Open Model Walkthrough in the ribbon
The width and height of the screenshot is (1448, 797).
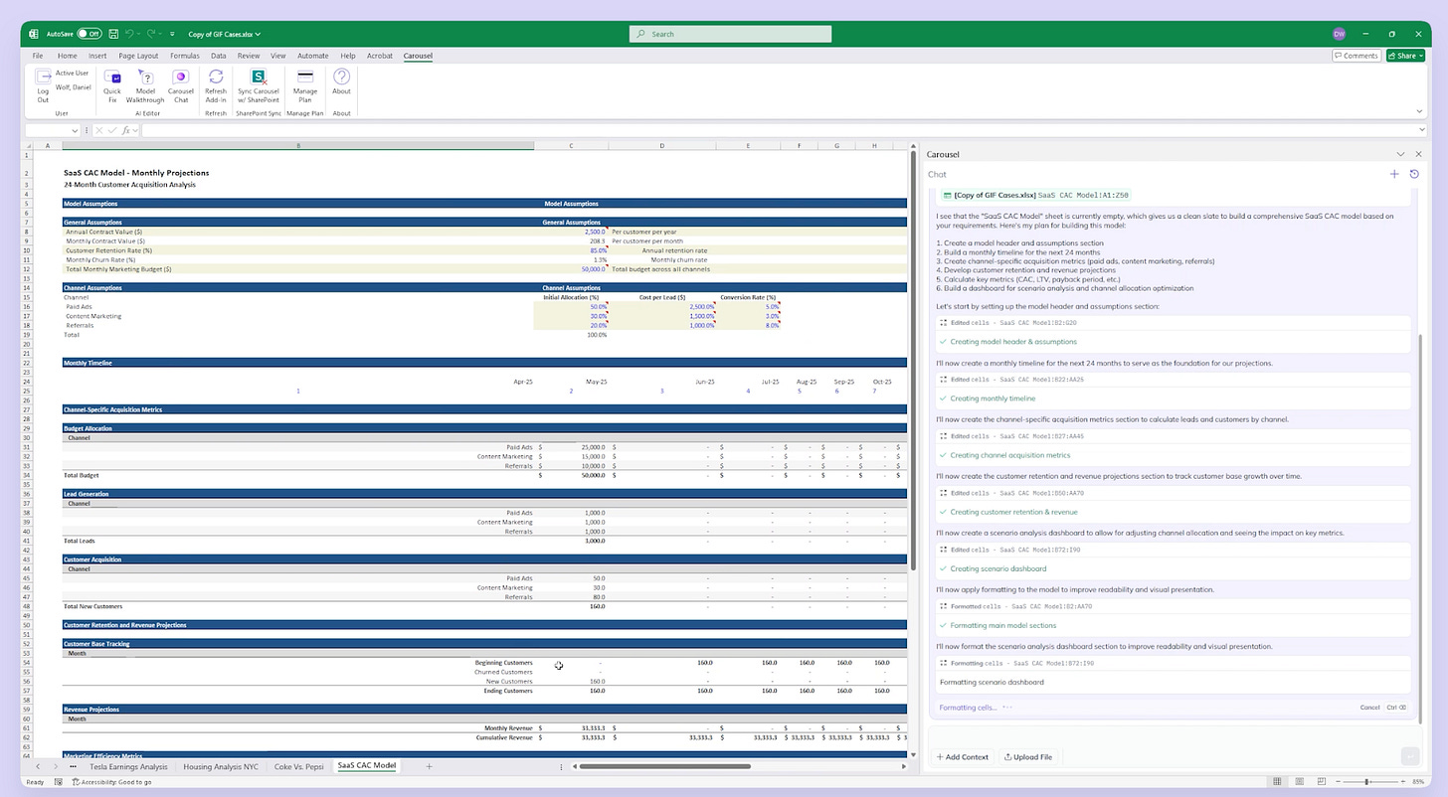(x=145, y=79)
